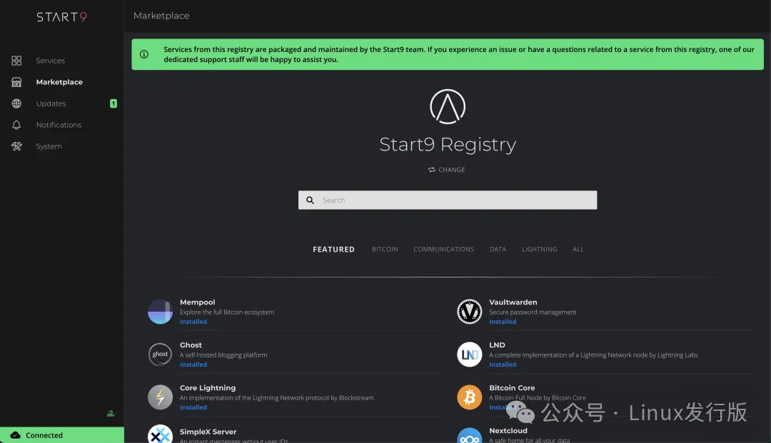Screen dimensions: 771x443
Task: Open the Vaultwarden listing title
Action: pyautogui.click(x=513, y=302)
